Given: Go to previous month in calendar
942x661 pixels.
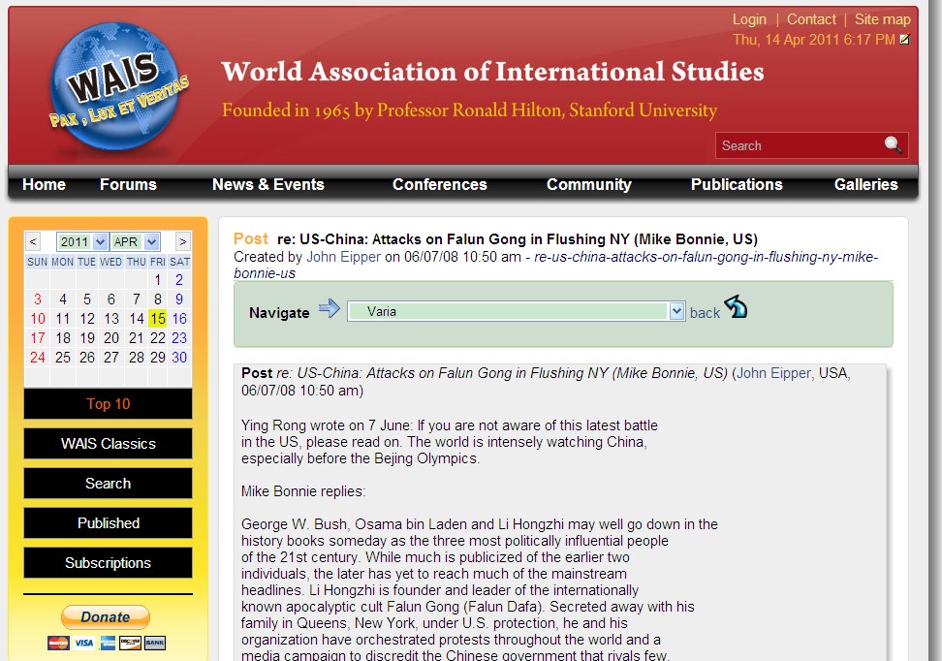Looking at the screenshot, I should click(34, 241).
